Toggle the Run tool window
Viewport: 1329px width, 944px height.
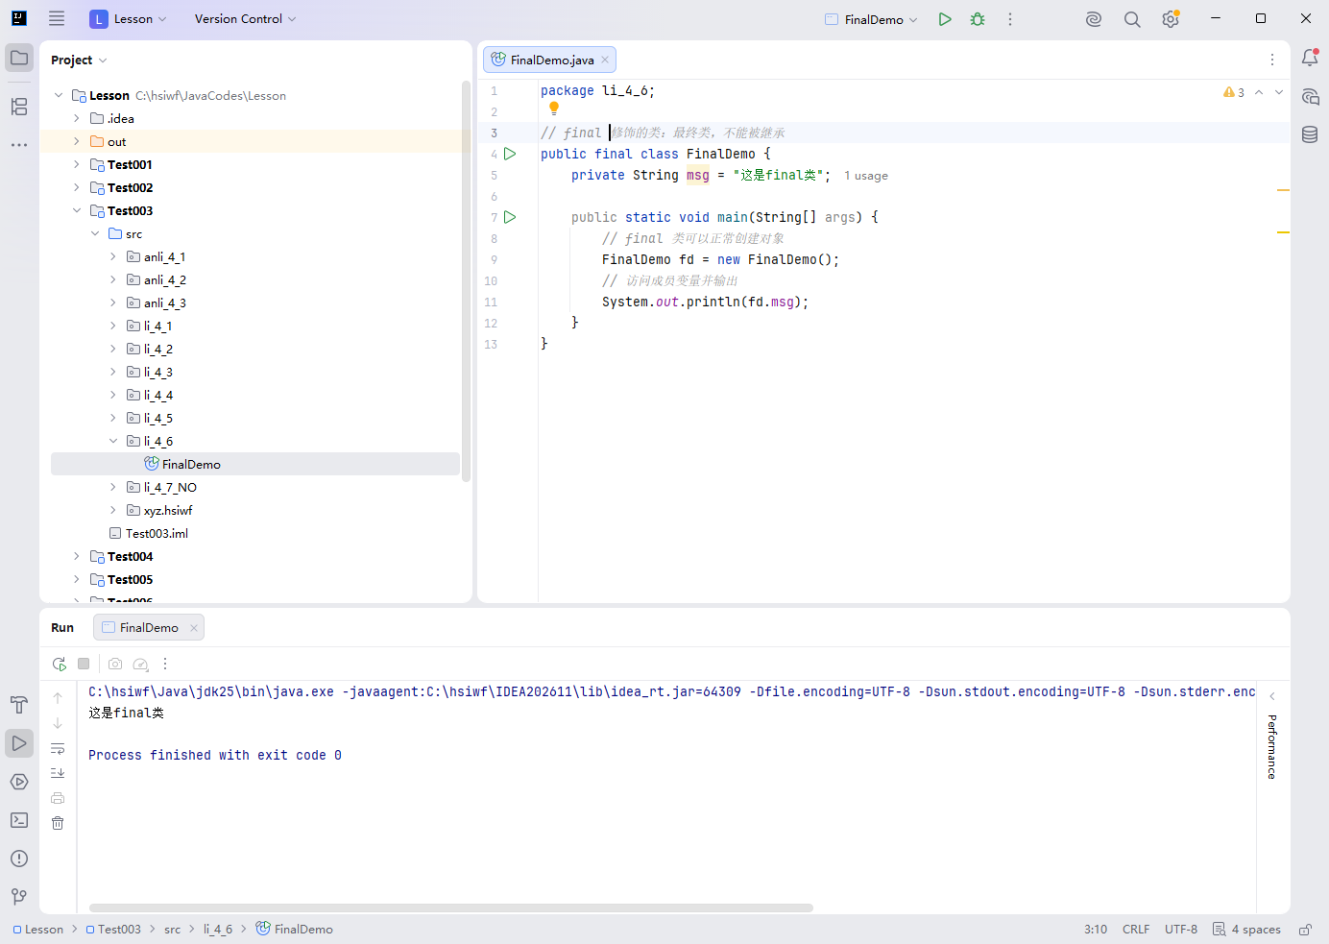coord(19,743)
